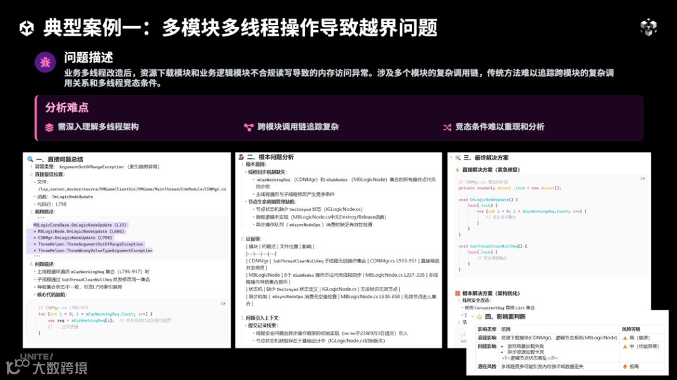Click the tools icon beside 三、最终解决方案
The height and width of the screenshot is (380, 677).
point(458,157)
